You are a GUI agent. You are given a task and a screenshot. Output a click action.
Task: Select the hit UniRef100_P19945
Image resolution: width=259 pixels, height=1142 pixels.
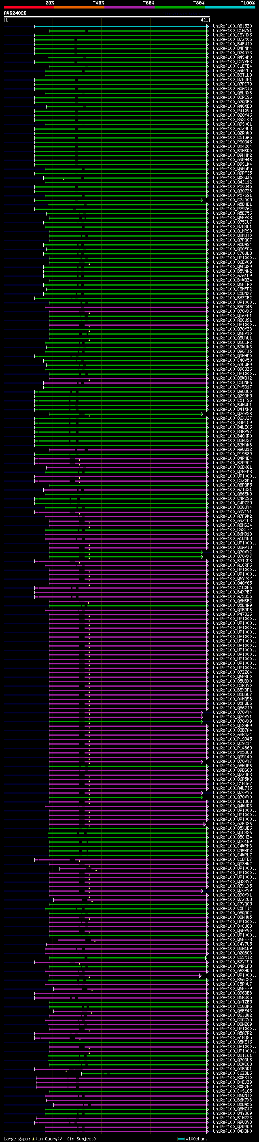pyautogui.click(x=232, y=739)
